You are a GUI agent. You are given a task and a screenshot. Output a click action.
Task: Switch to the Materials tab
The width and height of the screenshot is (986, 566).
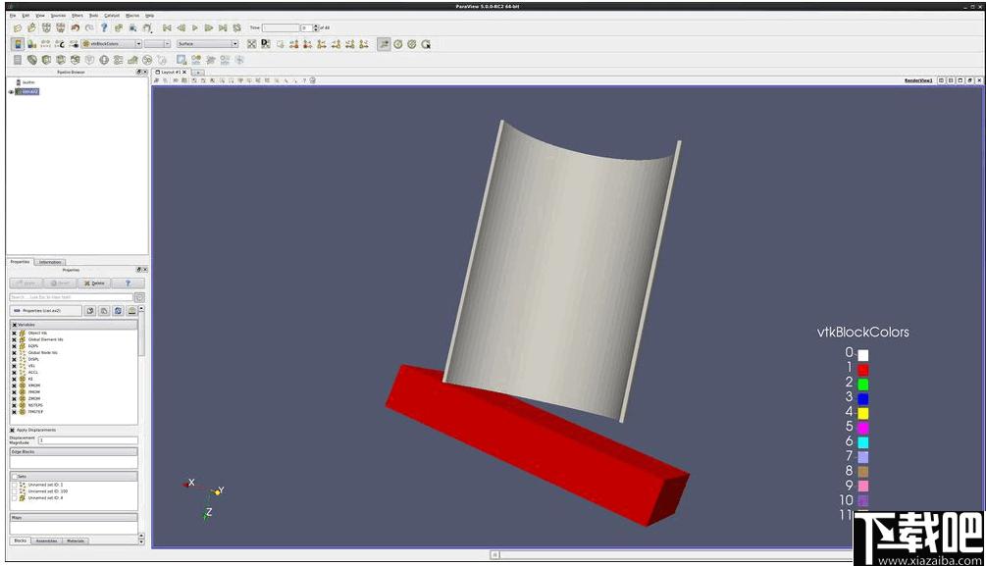[x=76, y=540]
